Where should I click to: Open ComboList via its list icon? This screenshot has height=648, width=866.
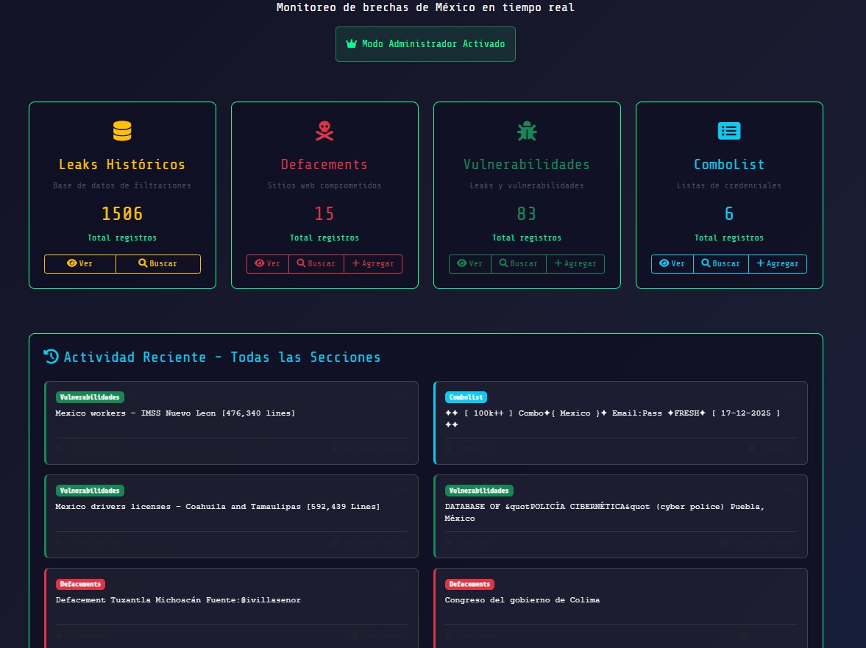coord(728,130)
